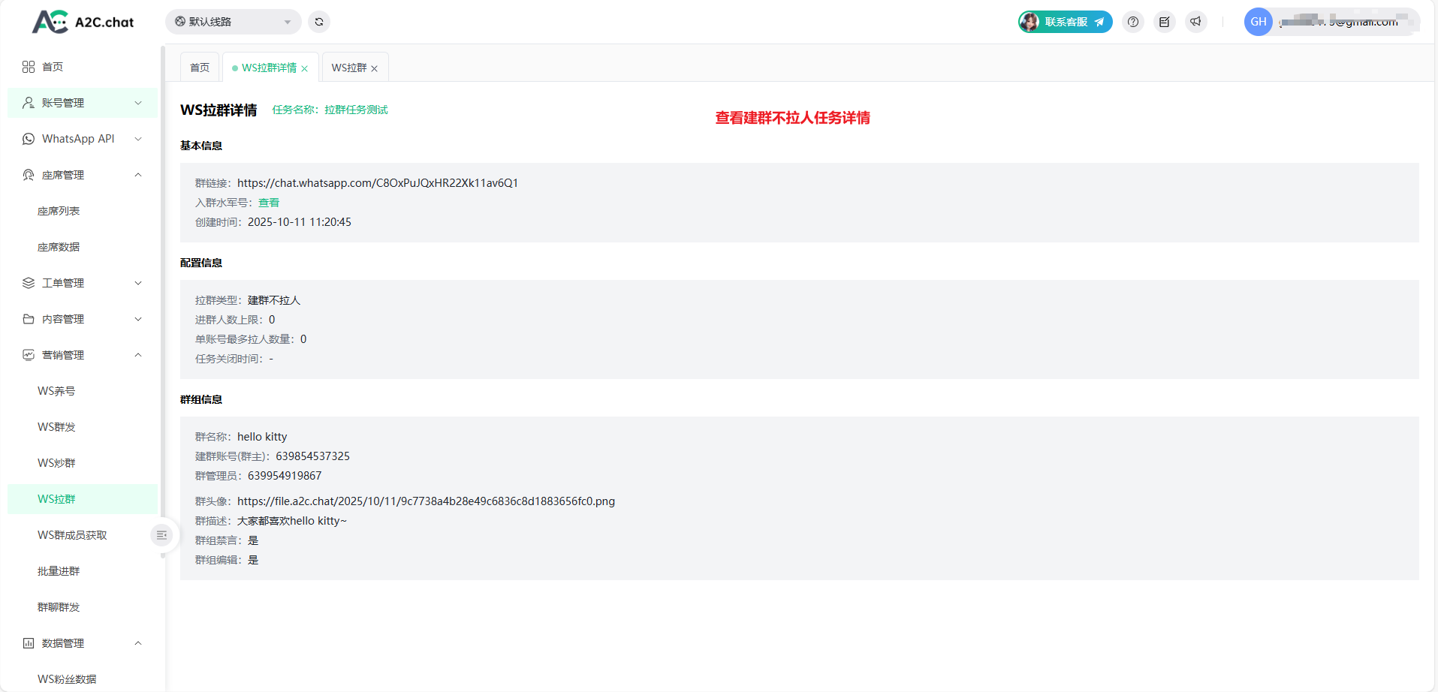Go to 首页 in the sidebar
Screen dimensions: 1438x692
[x=53, y=67]
